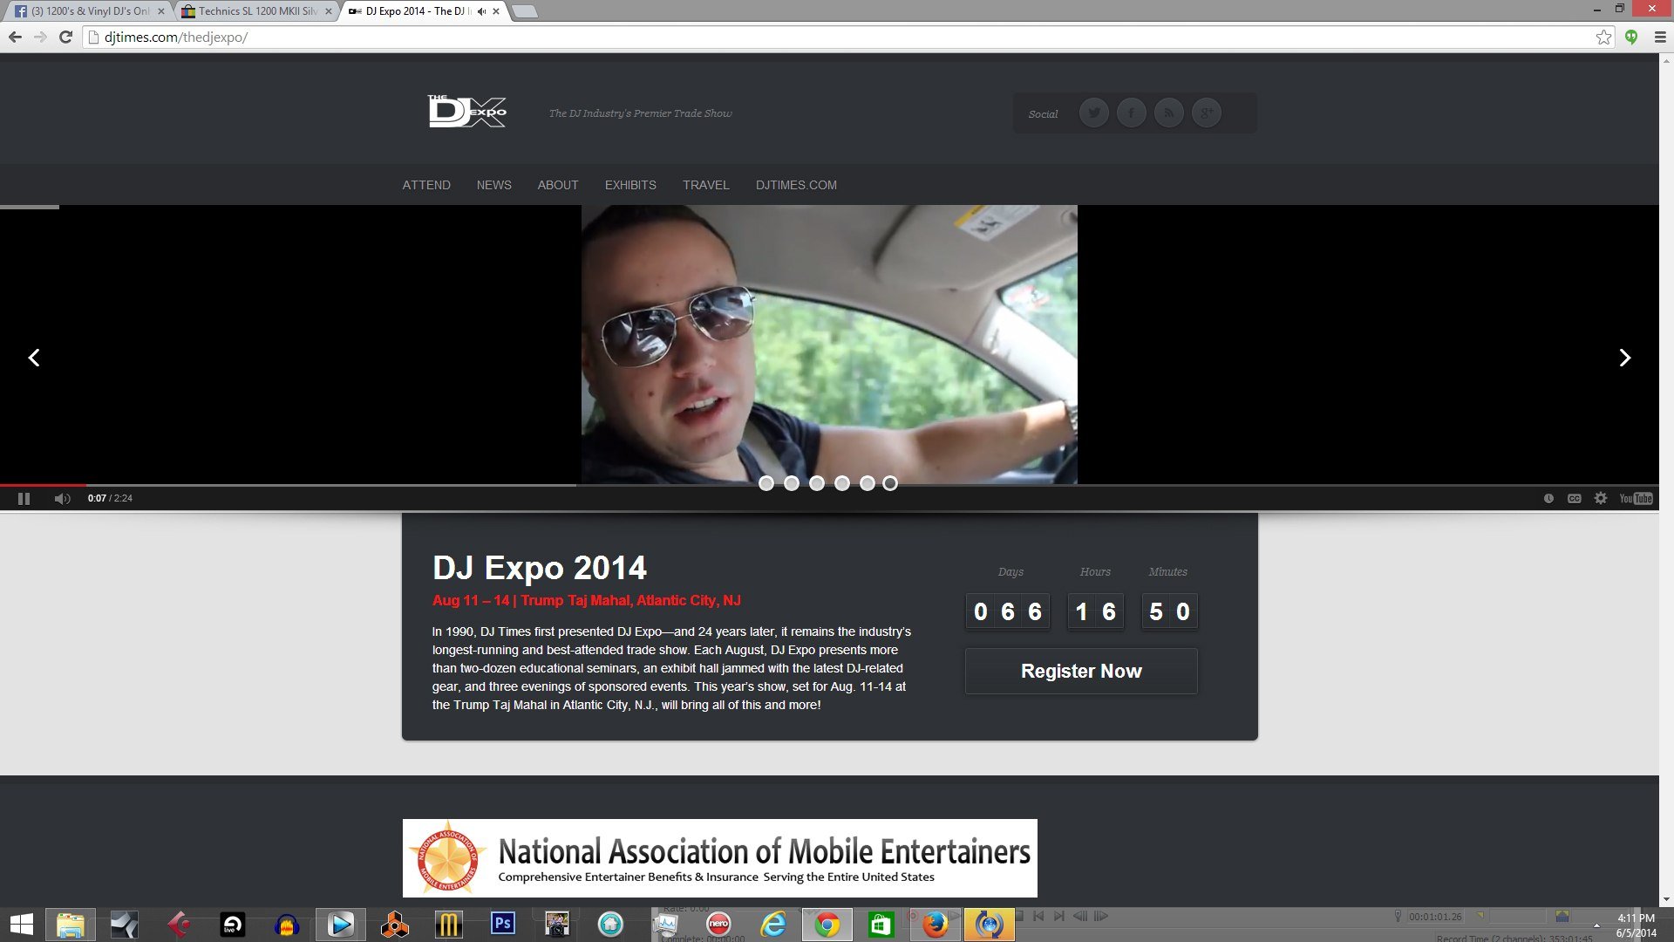The image size is (1674, 942).
Task: Open the ATTEND menu
Action: (x=426, y=185)
